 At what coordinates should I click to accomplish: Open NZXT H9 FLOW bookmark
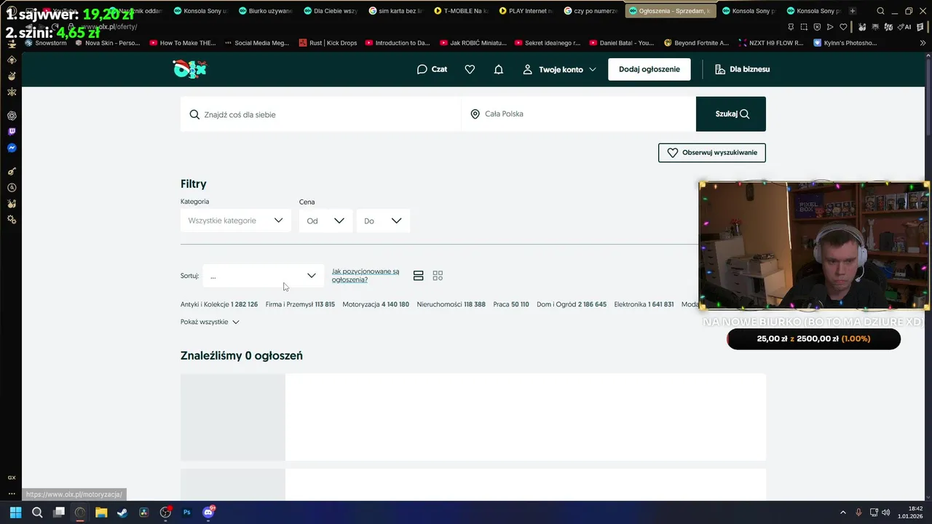coord(770,43)
